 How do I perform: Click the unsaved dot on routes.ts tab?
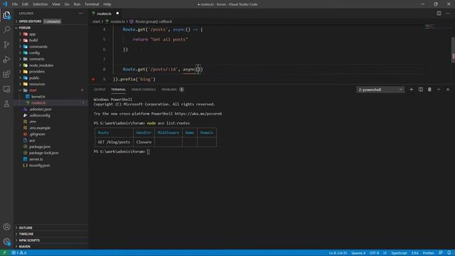(x=117, y=14)
